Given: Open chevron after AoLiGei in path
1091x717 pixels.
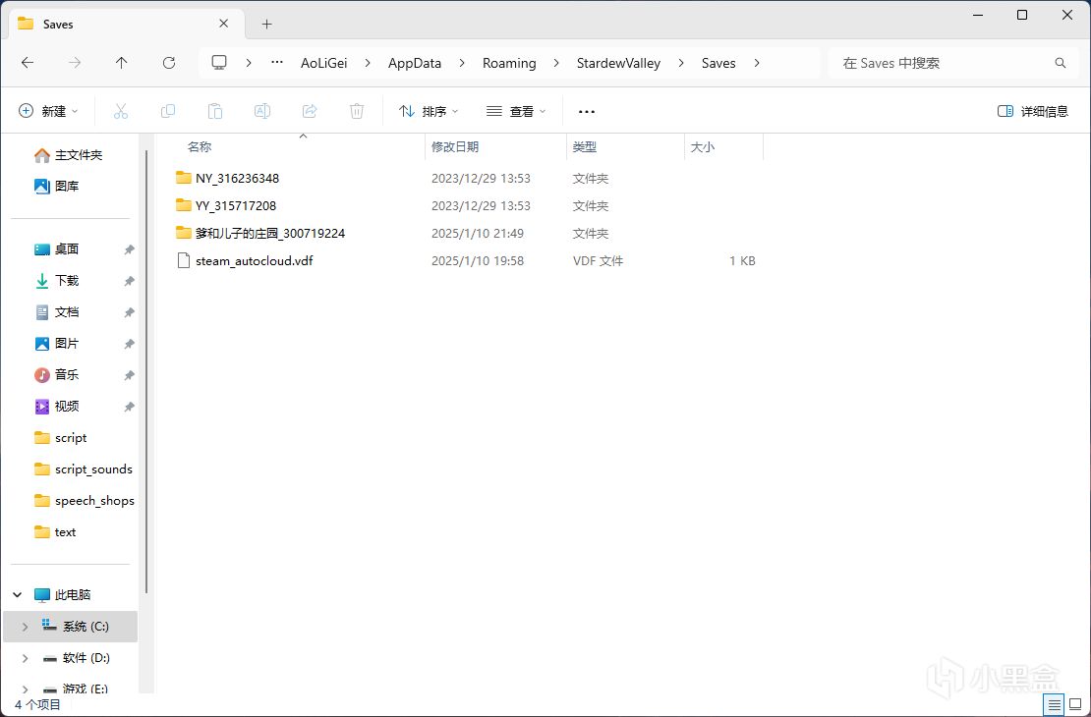Looking at the screenshot, I should [x=368, y=63].
